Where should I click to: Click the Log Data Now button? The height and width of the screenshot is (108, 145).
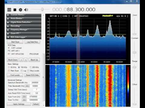click(32, 42)
